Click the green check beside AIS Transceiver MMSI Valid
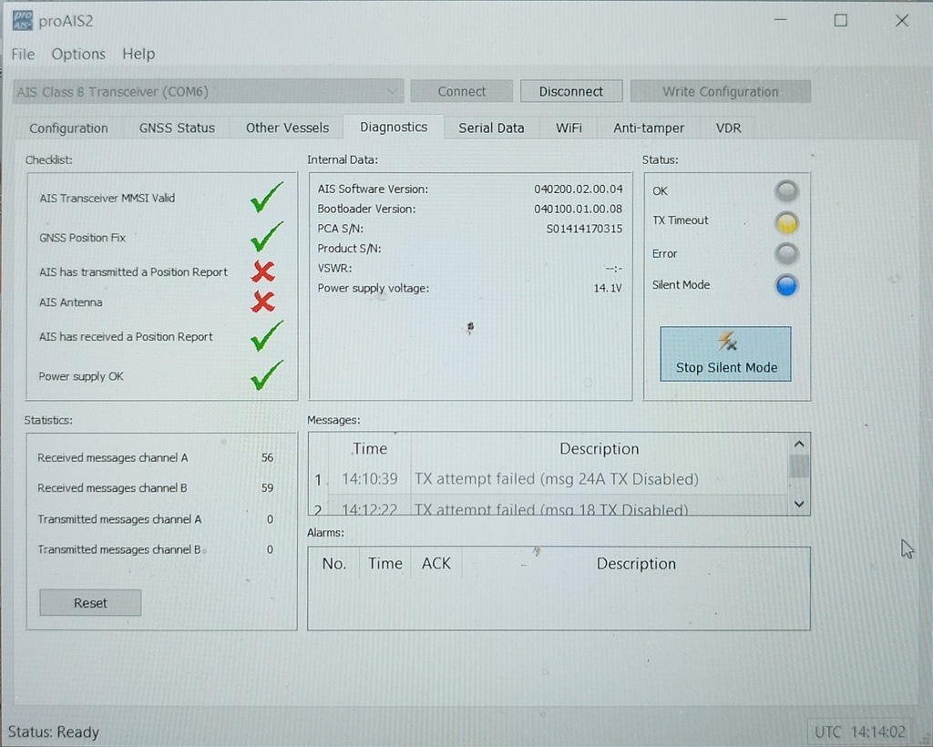Viewport: 933px width, 747px height. (x=266, y=198)
